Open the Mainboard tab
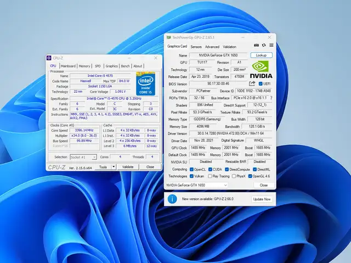Screen dimensions: 351x263 point(68,66)
